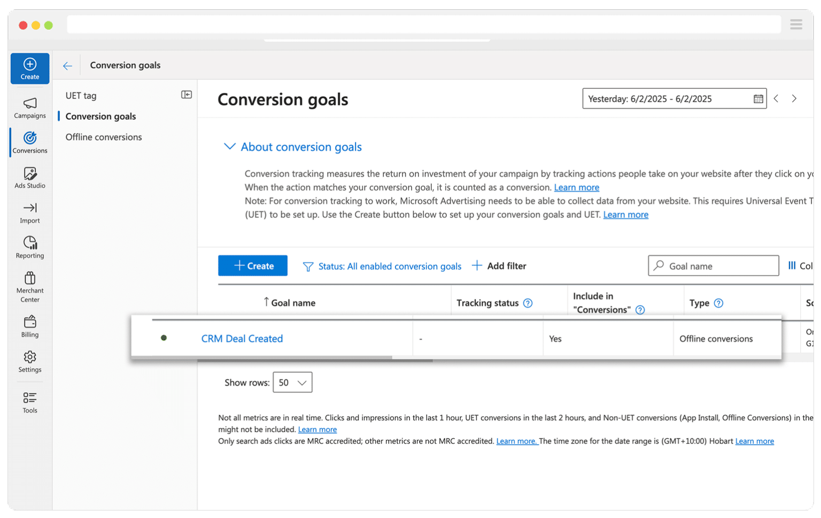Viewport: 821px width, 518px height.
Task: Switch to the Offline conversions tab
Action: pyautogui.click(x=103, y=137)
